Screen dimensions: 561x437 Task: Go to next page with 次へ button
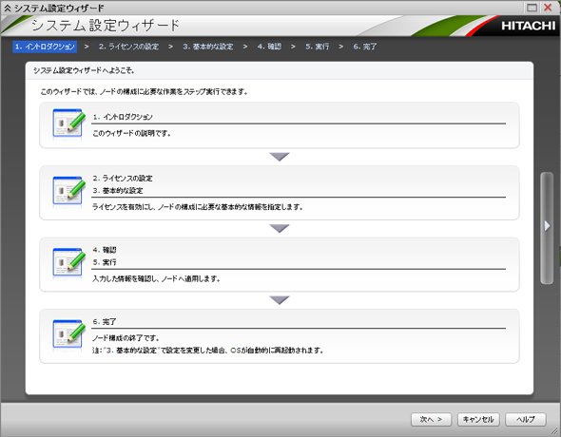431,420
